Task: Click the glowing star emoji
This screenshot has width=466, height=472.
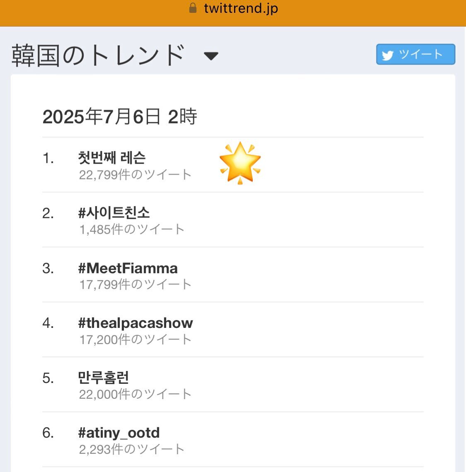Action: tap(240, 163)
